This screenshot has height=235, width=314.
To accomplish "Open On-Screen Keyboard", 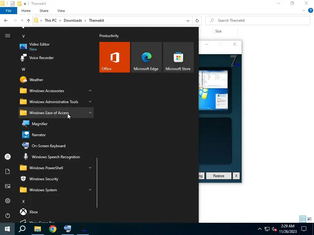I will (x=56, y=146).
